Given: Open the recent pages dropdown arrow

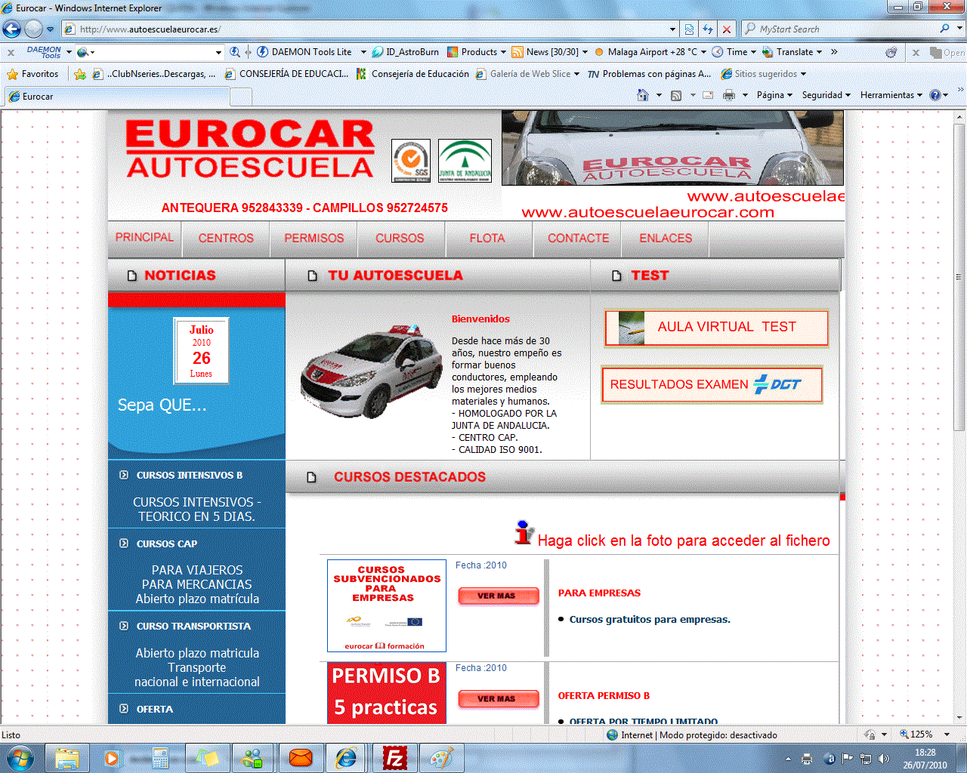Looking at the screenshot, I should (51, 29).
